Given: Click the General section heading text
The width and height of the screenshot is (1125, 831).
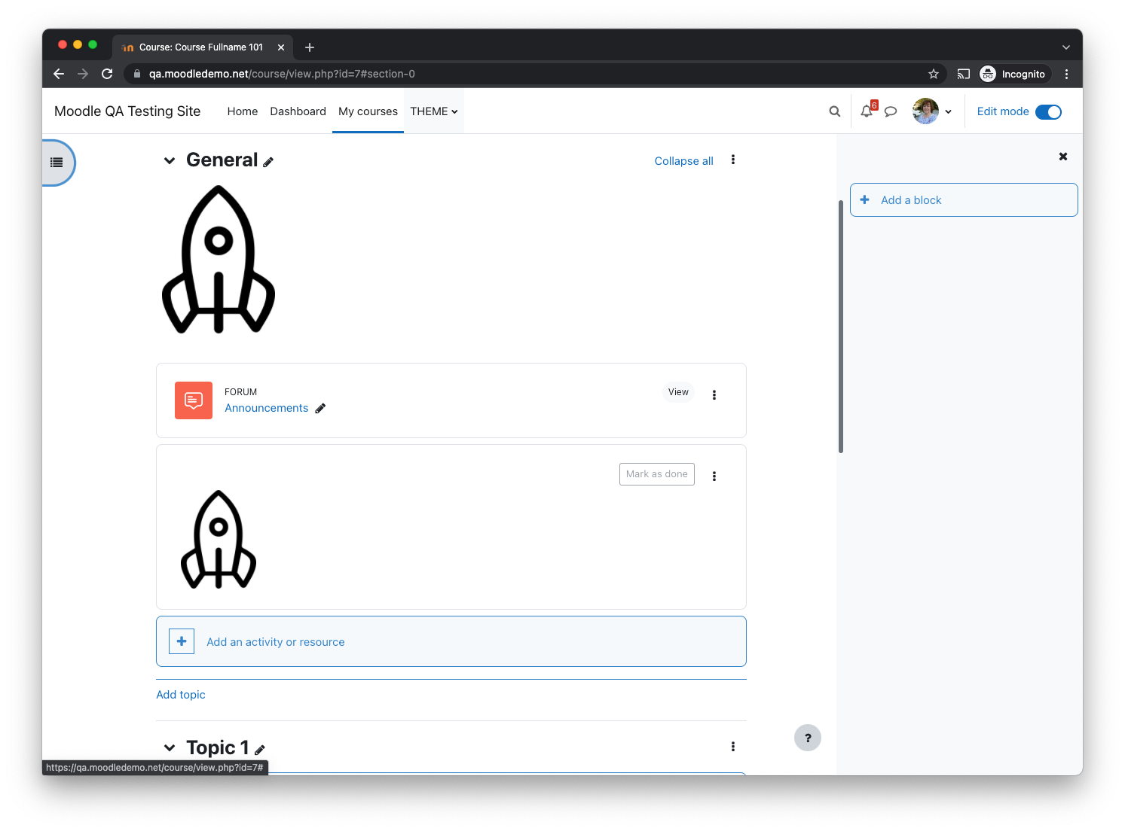Looking at the screenshot, I should tap(222, 160).
